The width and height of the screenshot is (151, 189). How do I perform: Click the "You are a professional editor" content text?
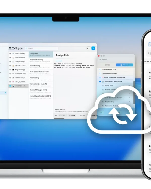click(68, 64)
